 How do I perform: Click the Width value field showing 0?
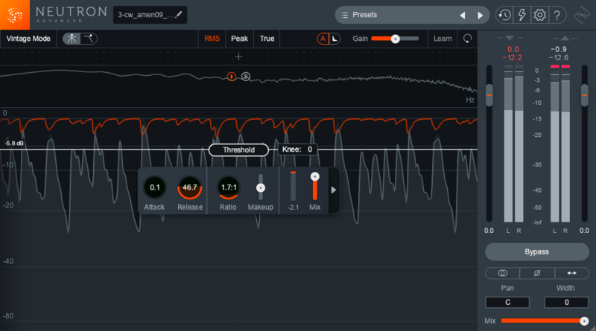pyautogui.click(x=566, y=303)
